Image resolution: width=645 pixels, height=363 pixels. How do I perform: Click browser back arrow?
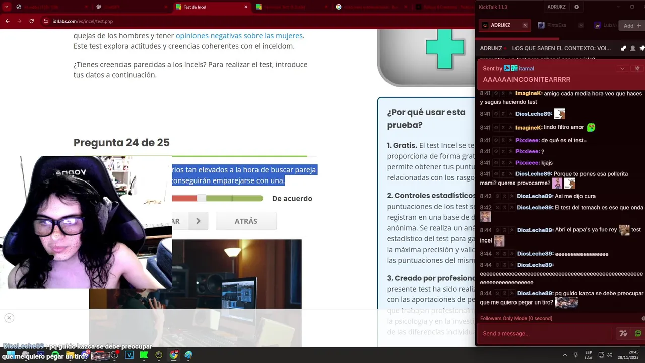tap(7, 21)
